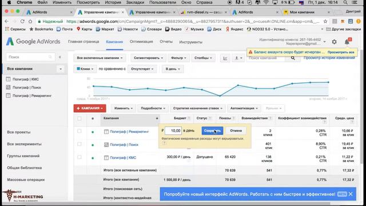Screen dimensions: 366x206
Task: Open the Chrome menu in menu bar
Action: (24, 2)
